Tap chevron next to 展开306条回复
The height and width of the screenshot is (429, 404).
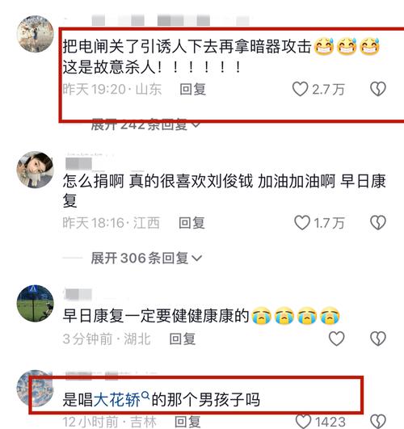pyautogui.click(x=197, y=259)
